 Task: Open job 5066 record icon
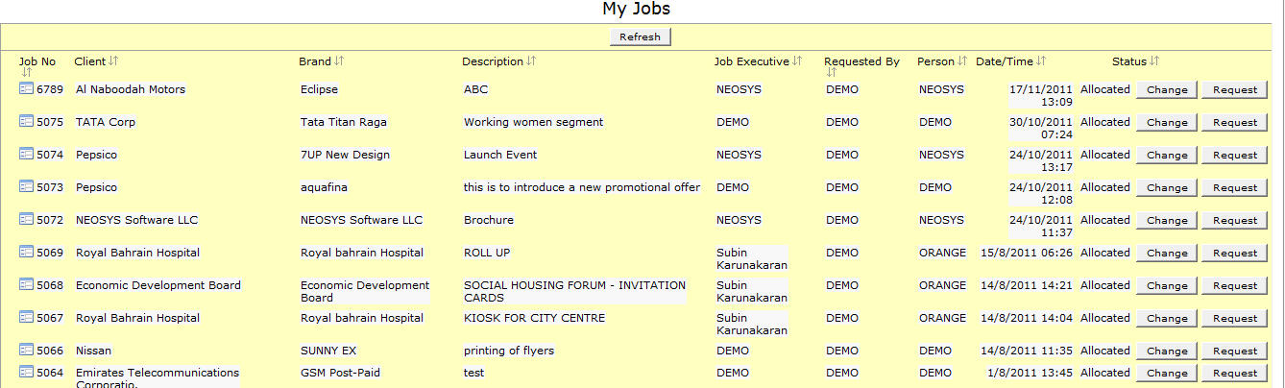(x=26, y=351)
